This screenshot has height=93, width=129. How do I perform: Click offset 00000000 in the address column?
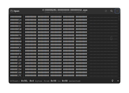click(16, 17)
